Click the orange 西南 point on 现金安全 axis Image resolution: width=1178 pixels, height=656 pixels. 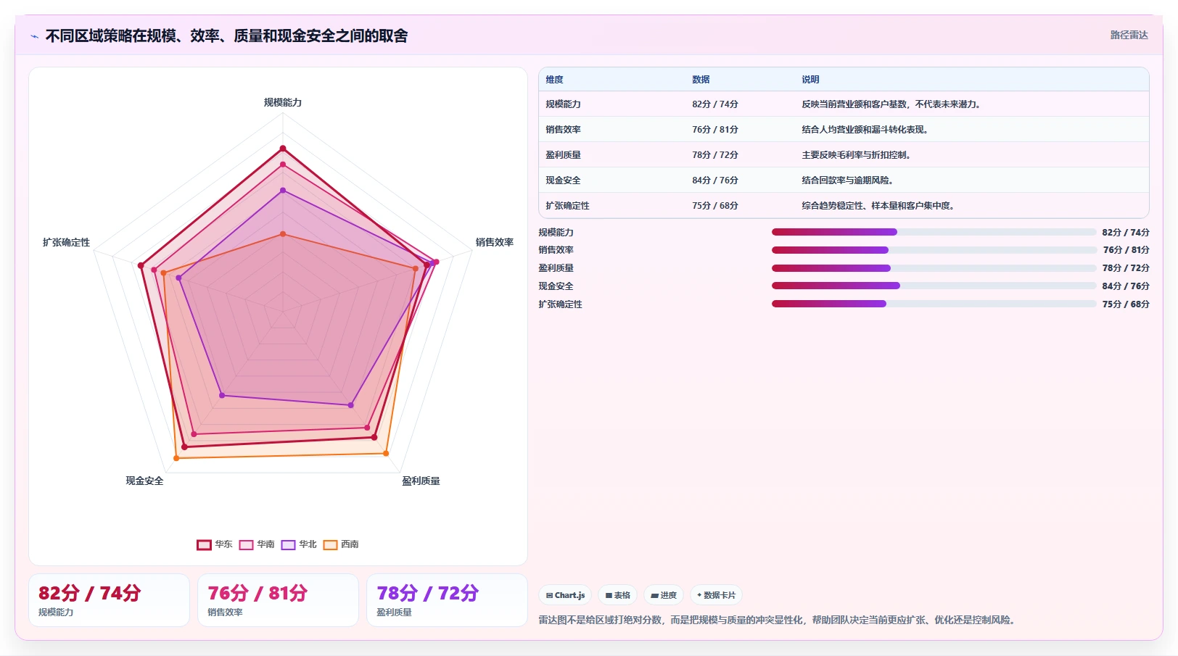click(x=176, y=458)
